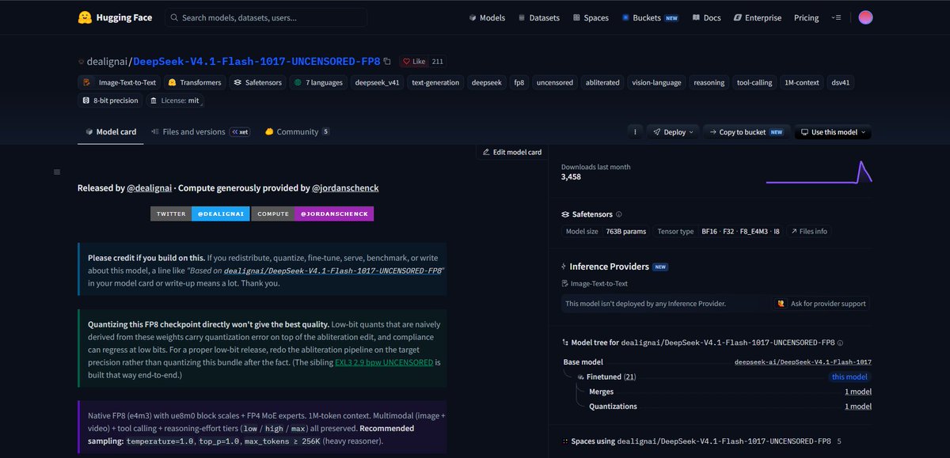Filter by Transformers tag
This screenshot has height=458, width=950.
(x=194, y=82)
